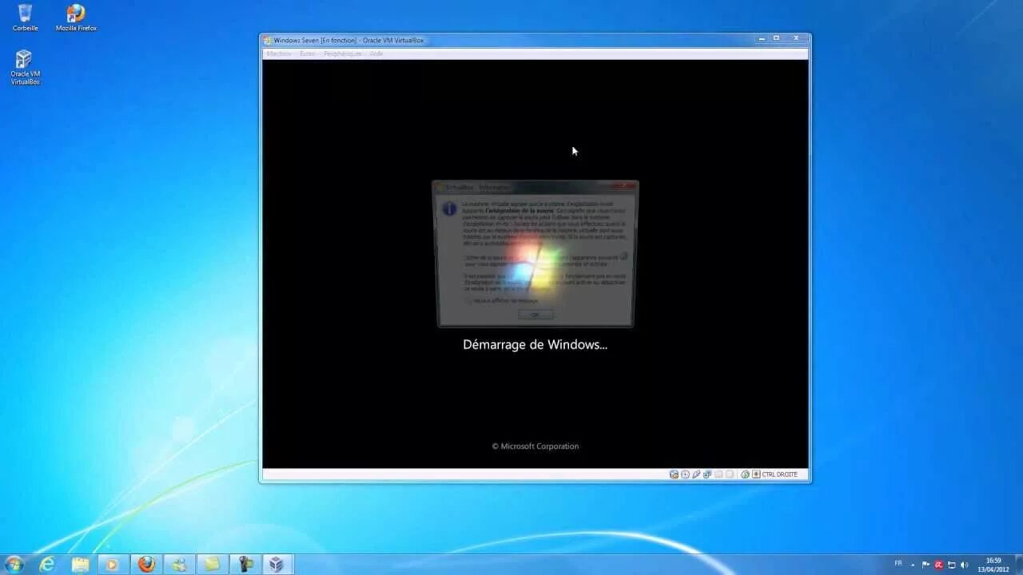
Task: Click the network adapter indicator in VirtualBox status bar
Action: click(707, 474)
